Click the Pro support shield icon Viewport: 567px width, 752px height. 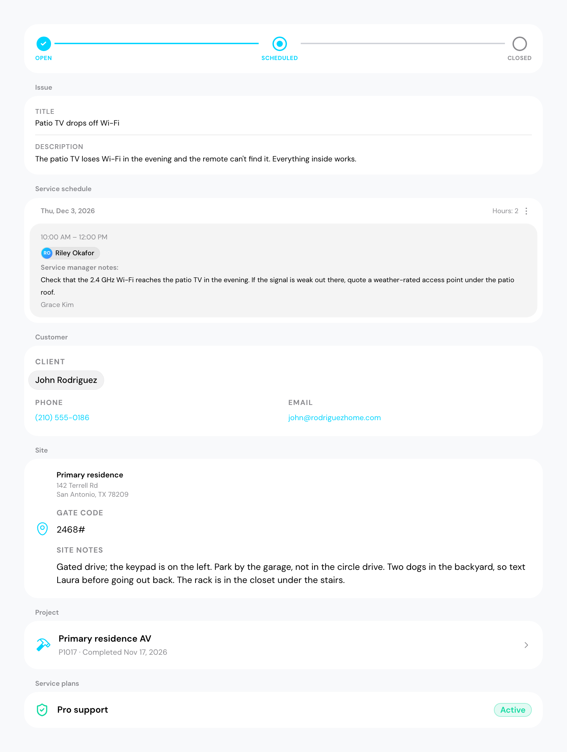coord(42,710)
